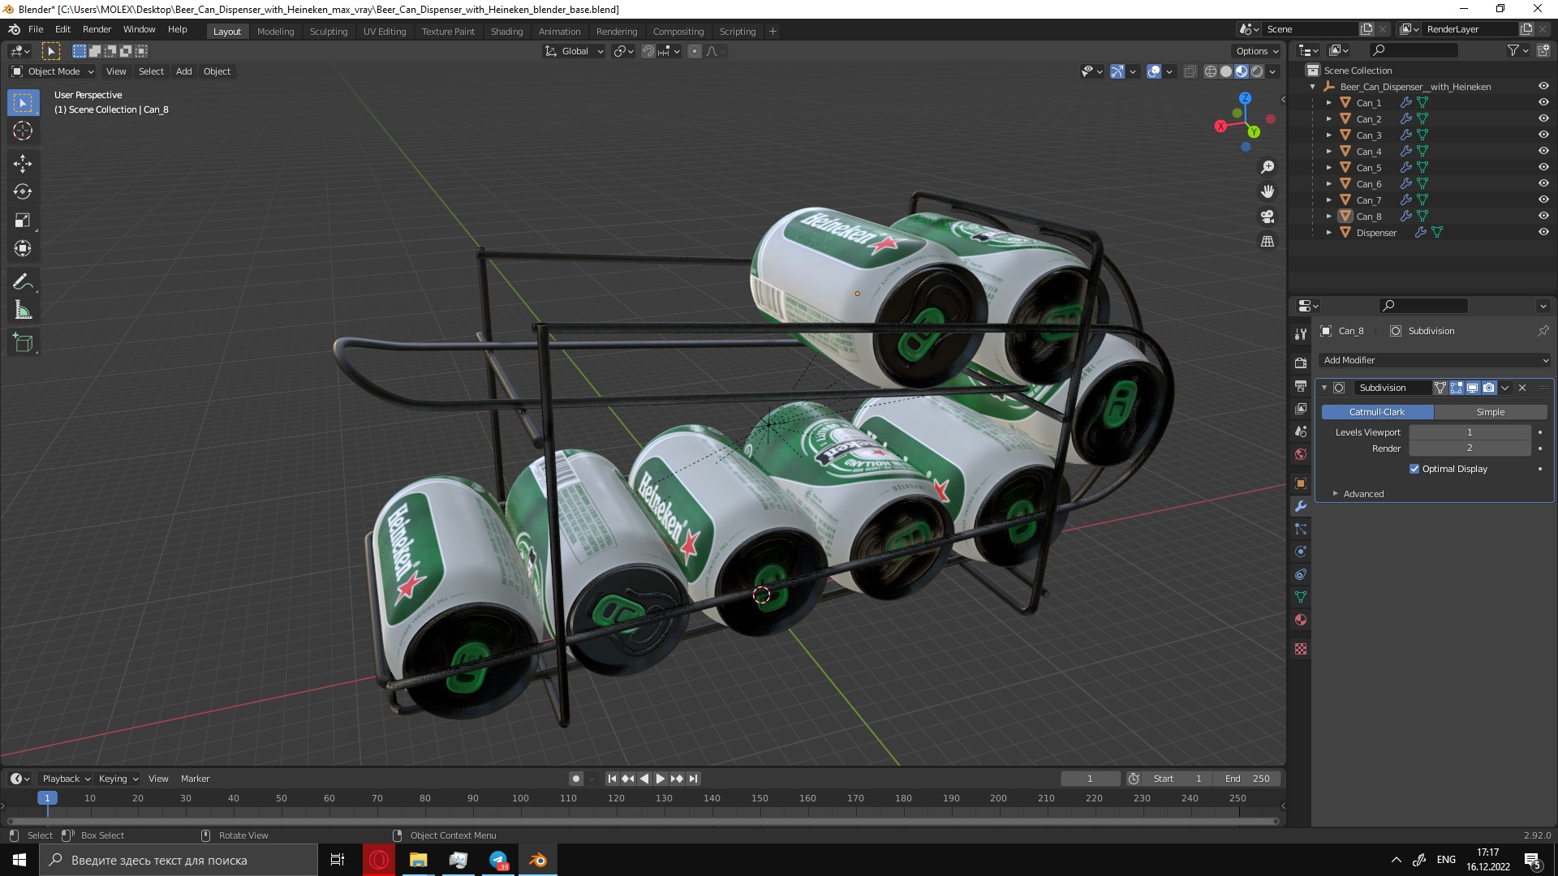The image size is (1558, 876).
Task: Adjust the Levels Viewport value field
Action: [x=1470, y=432]
